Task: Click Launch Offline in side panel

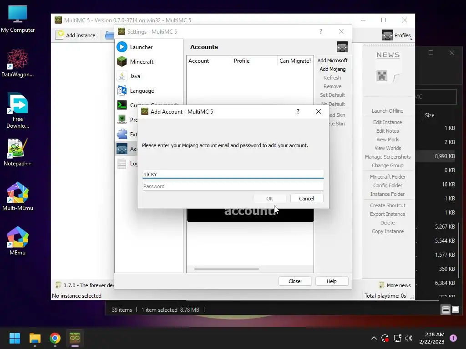Action: click(x=387, y=111)
